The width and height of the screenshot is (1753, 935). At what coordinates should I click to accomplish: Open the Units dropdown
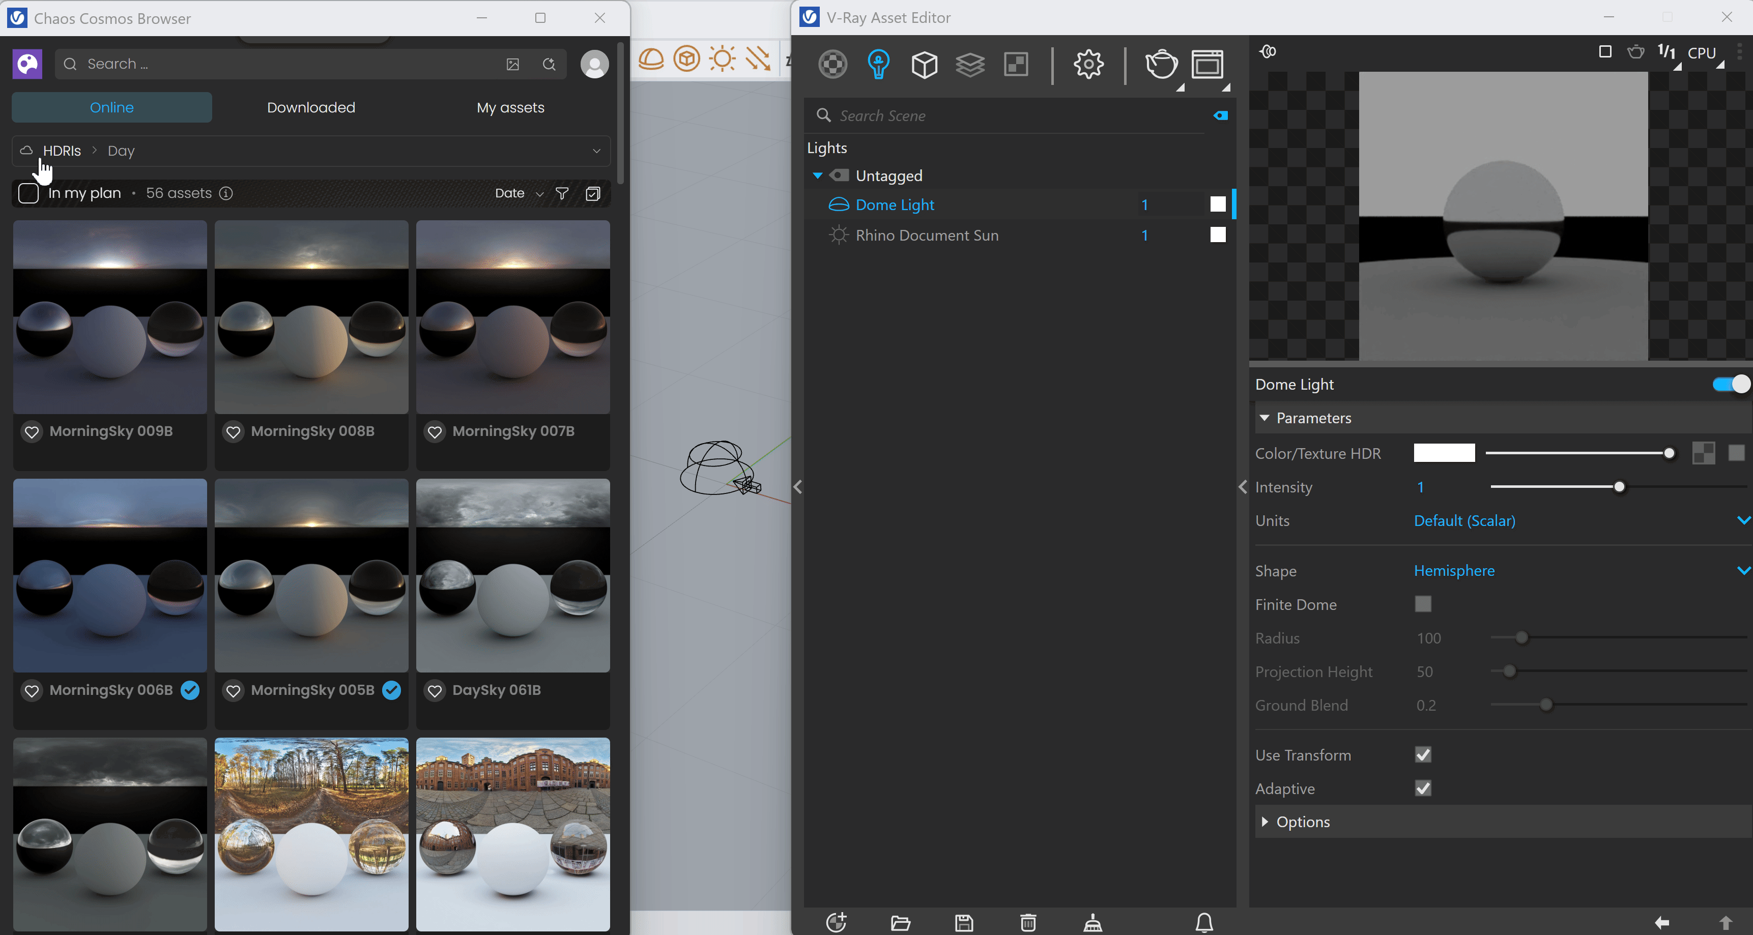[x=1582, y=520]
